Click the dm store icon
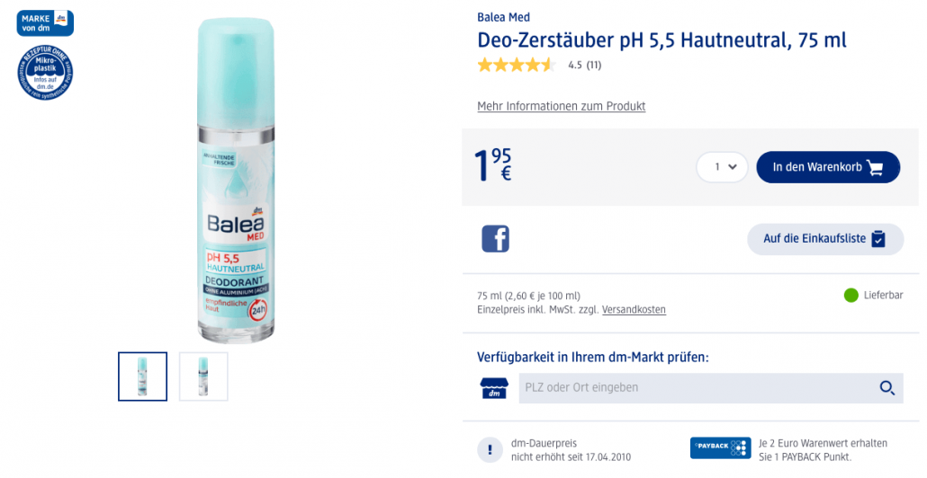927x478 pixels. (494, 388)
